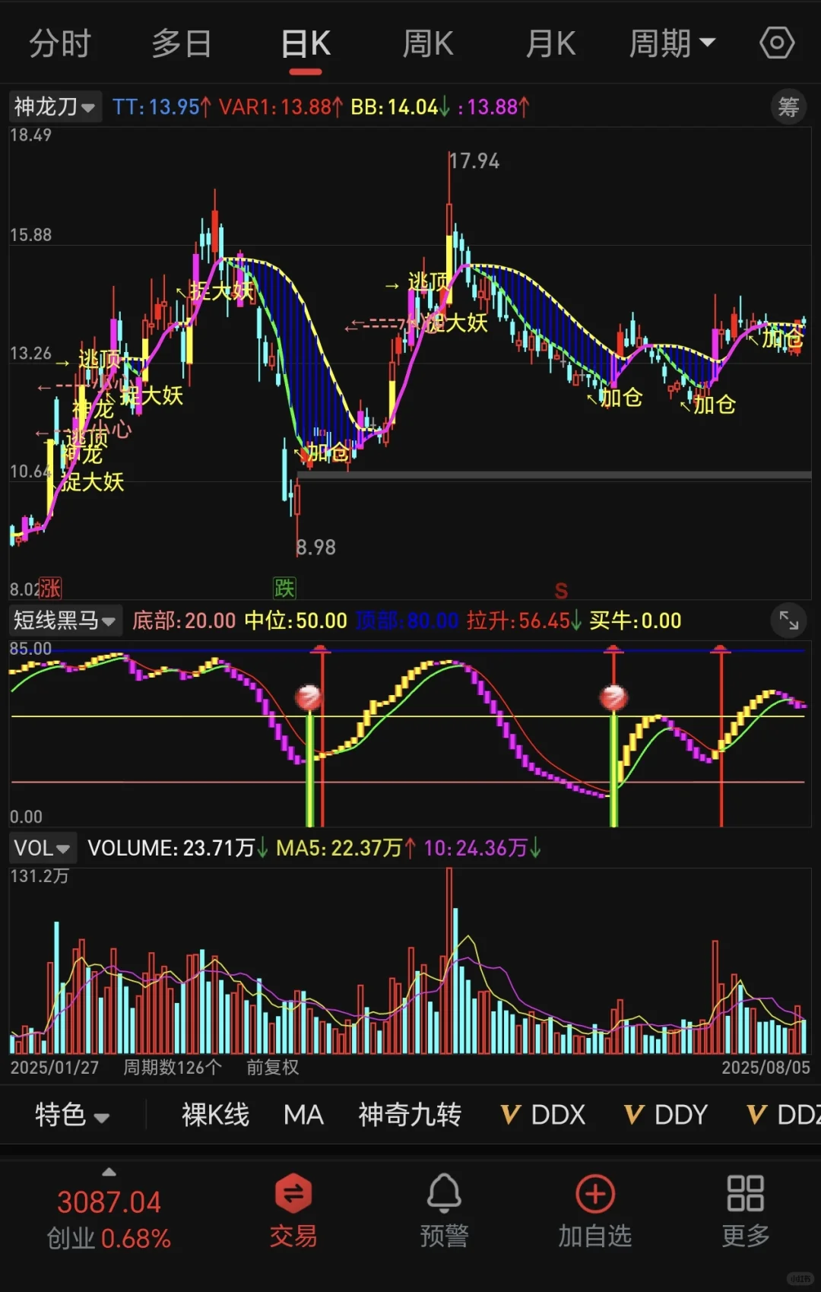
Task: Tap the 8.98 low price label
Action: point(316,548)
